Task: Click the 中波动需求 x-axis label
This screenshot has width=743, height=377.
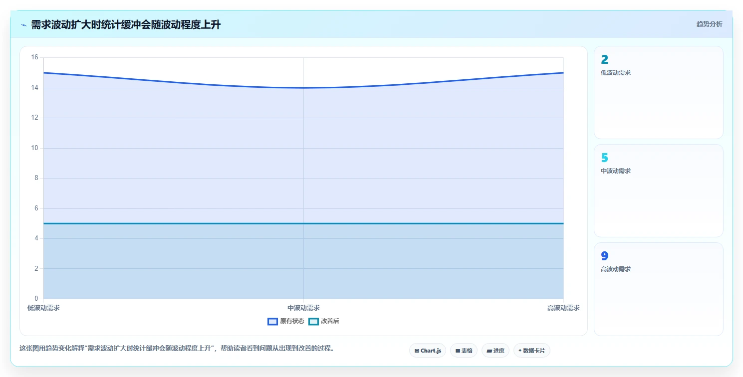Action: pos(303,308)
